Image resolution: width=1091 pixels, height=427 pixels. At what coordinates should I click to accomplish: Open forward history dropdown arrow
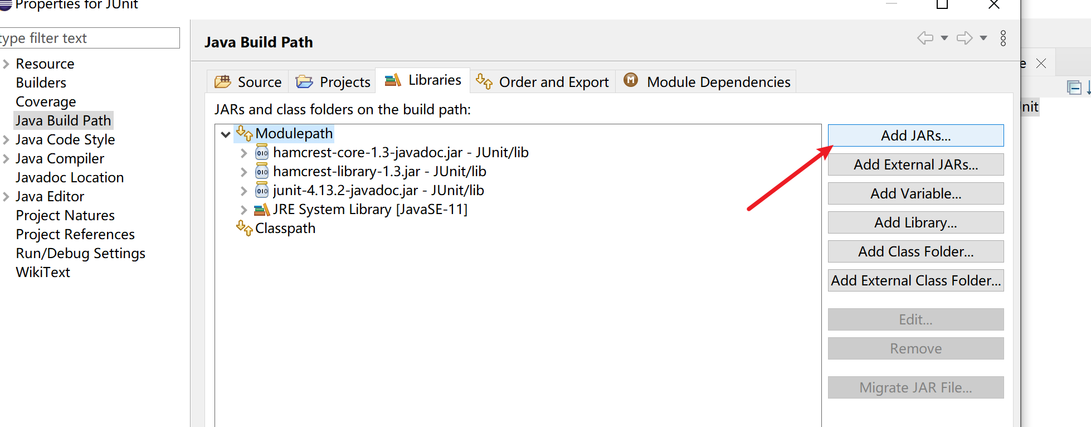[x=983, y=38]
